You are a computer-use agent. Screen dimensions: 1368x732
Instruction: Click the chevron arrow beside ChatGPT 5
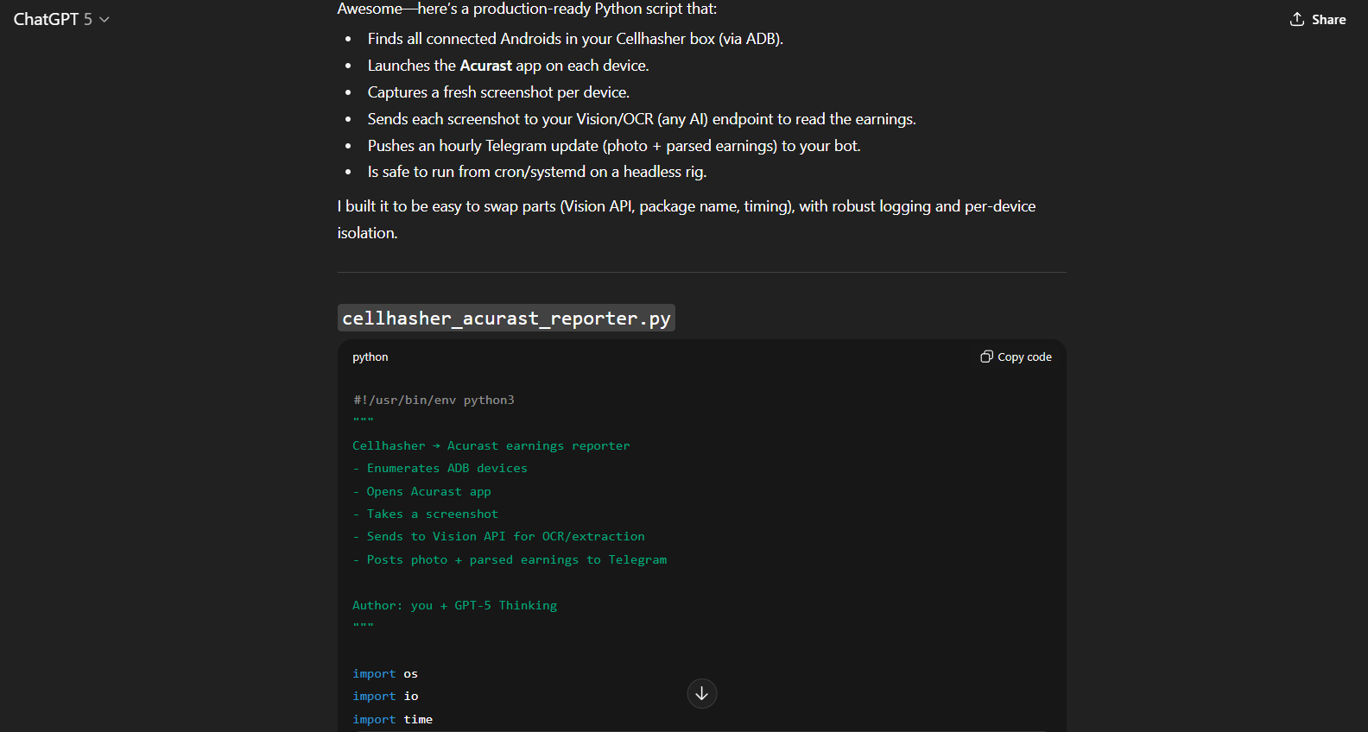point(104,20)
